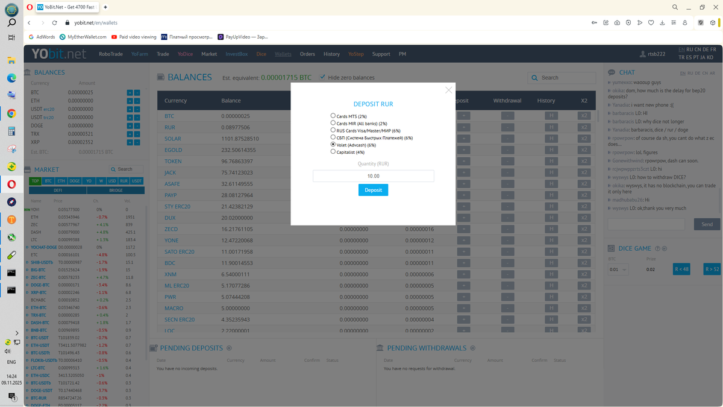Click the History button in the BTC row
The height and width of the screenshot is (407, 723).
tap(551, 116)
